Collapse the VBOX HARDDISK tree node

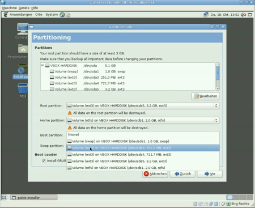(42, 66)
